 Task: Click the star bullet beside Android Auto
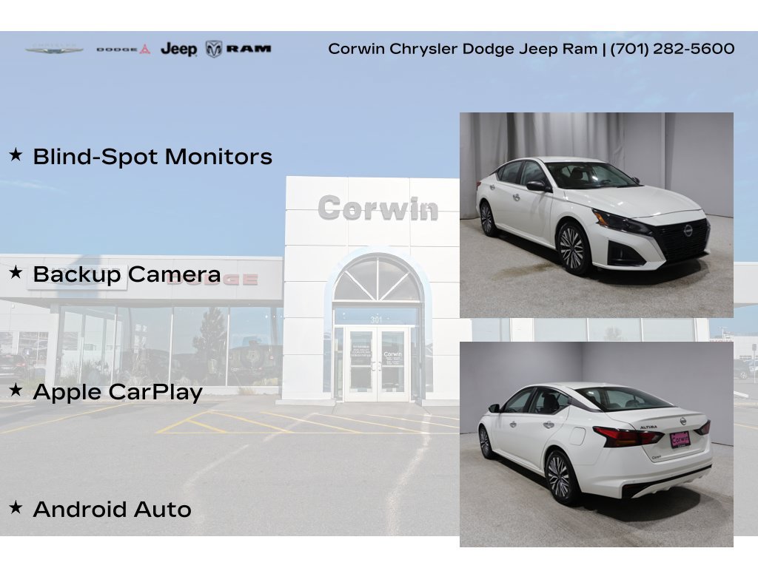click(x=16, y=507)
